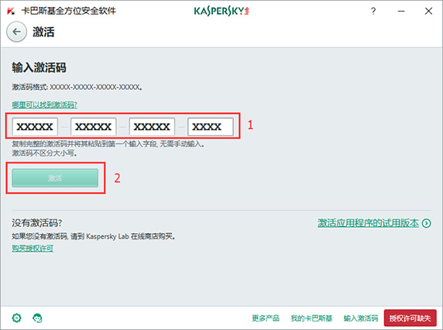This screenshot has width=443, height=330.
Task: Click the second activation code field
Action: (94, 127)
